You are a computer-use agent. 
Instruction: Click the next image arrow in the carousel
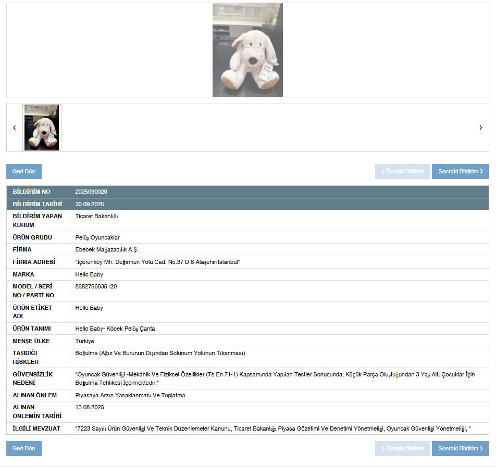click(480, 128)
